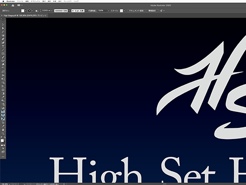Change the drawing mode in toolbar
246x185 pixels.
point(3,148)
